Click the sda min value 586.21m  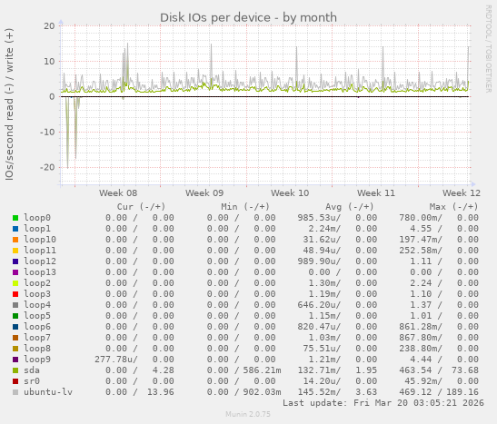click(x=263, y=370)
